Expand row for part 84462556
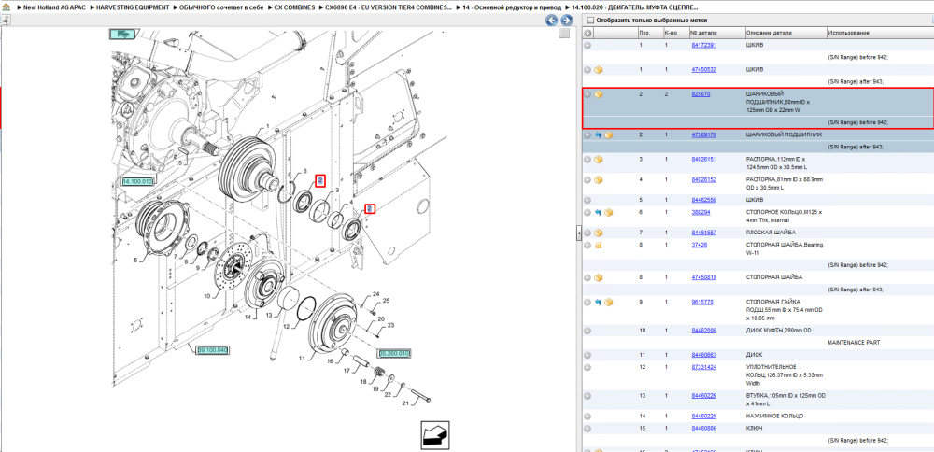The width and height of the screenshot is (934, 452). [587, 200]
